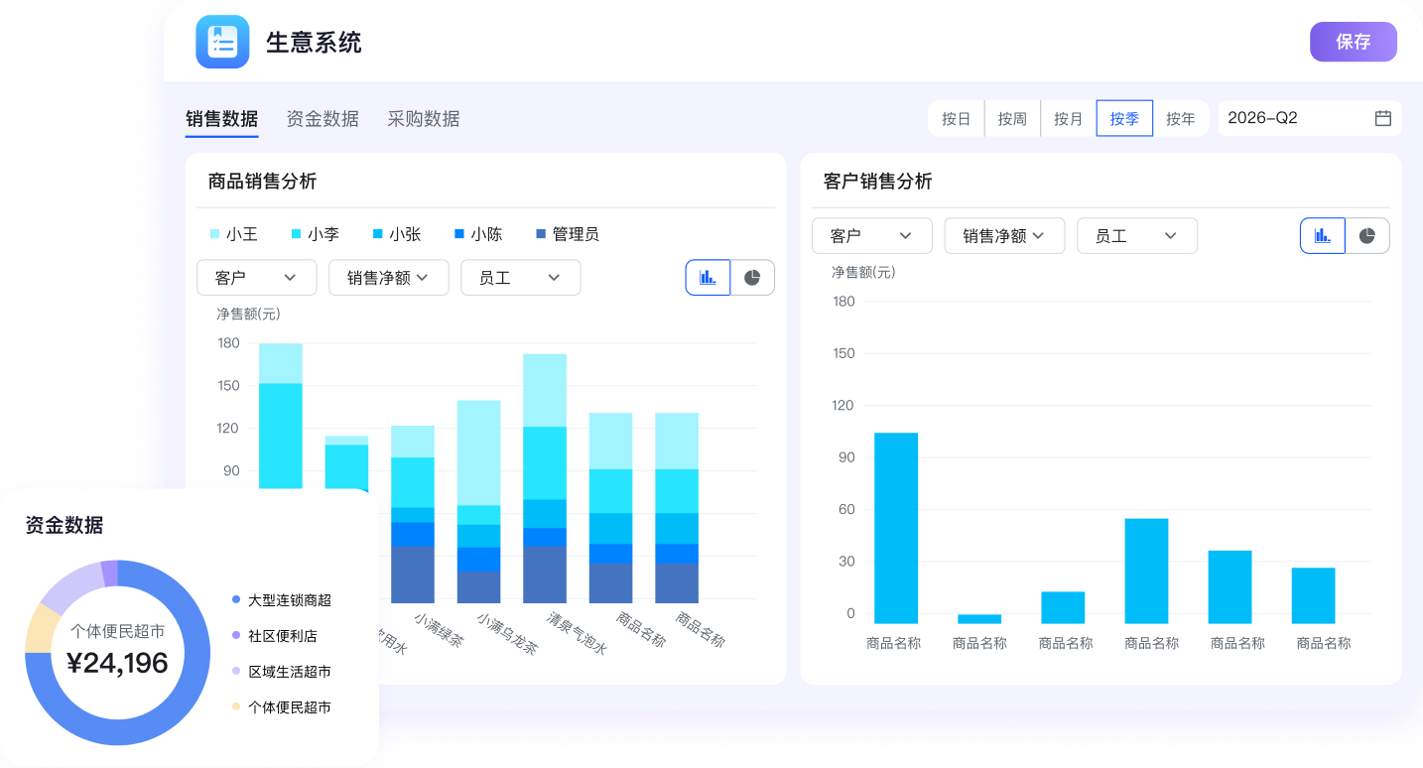This screenshot has height=768, width=1423.
Task: Select 按周 time granularity
Action: [x=1012, y=118]
